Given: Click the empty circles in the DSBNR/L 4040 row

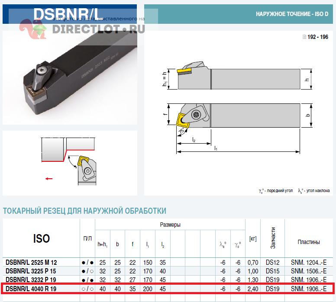Looking at the screenshot, I should (88, 289).
